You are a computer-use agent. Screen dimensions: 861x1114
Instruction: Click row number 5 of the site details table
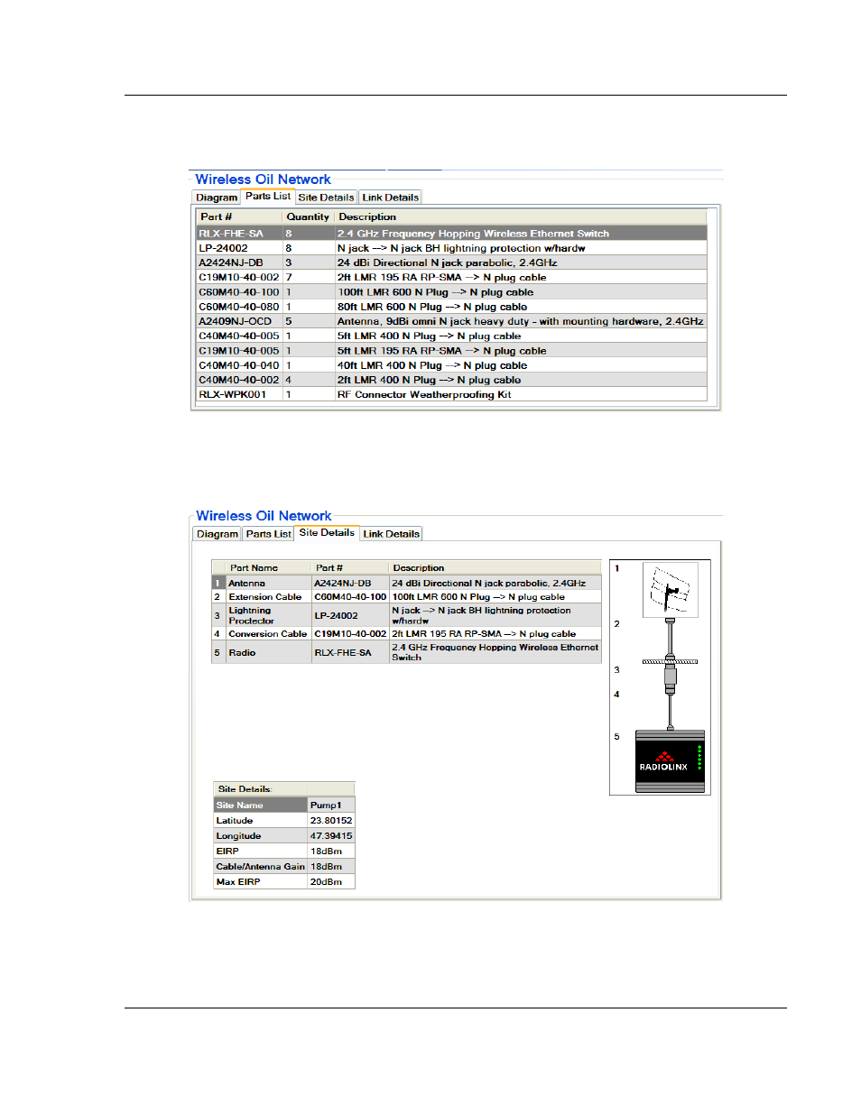tap(218, 652)
